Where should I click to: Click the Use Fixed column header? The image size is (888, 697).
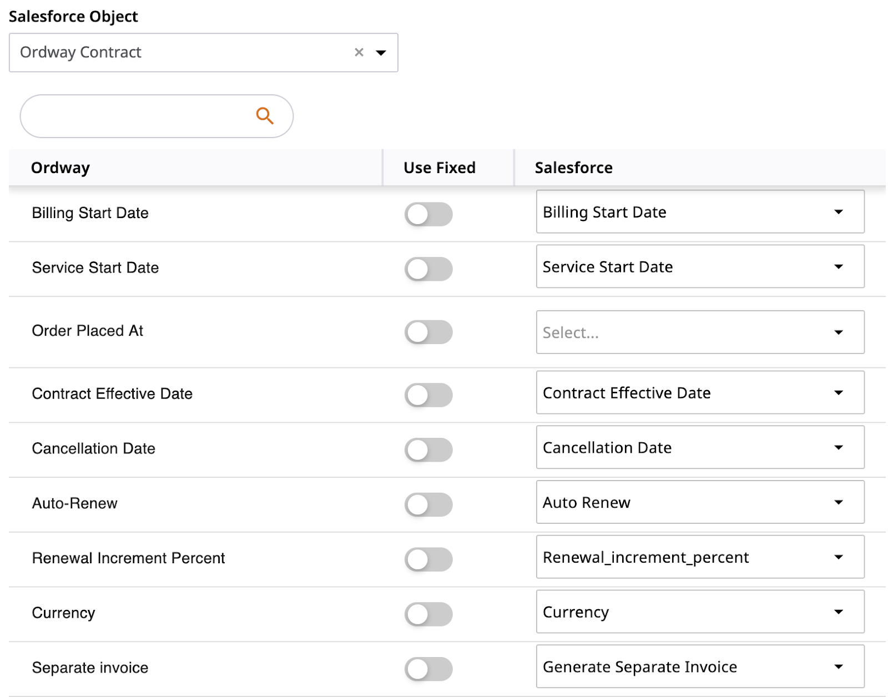(440, 168)
